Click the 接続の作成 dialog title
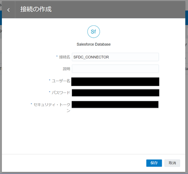 36,9
